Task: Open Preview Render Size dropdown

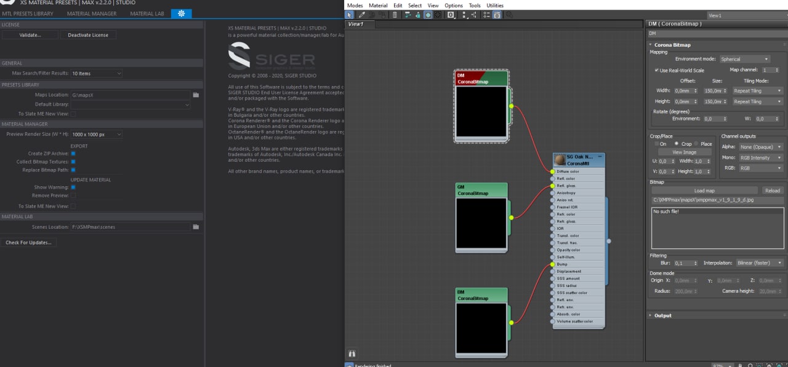Action: tap(97, 134)
